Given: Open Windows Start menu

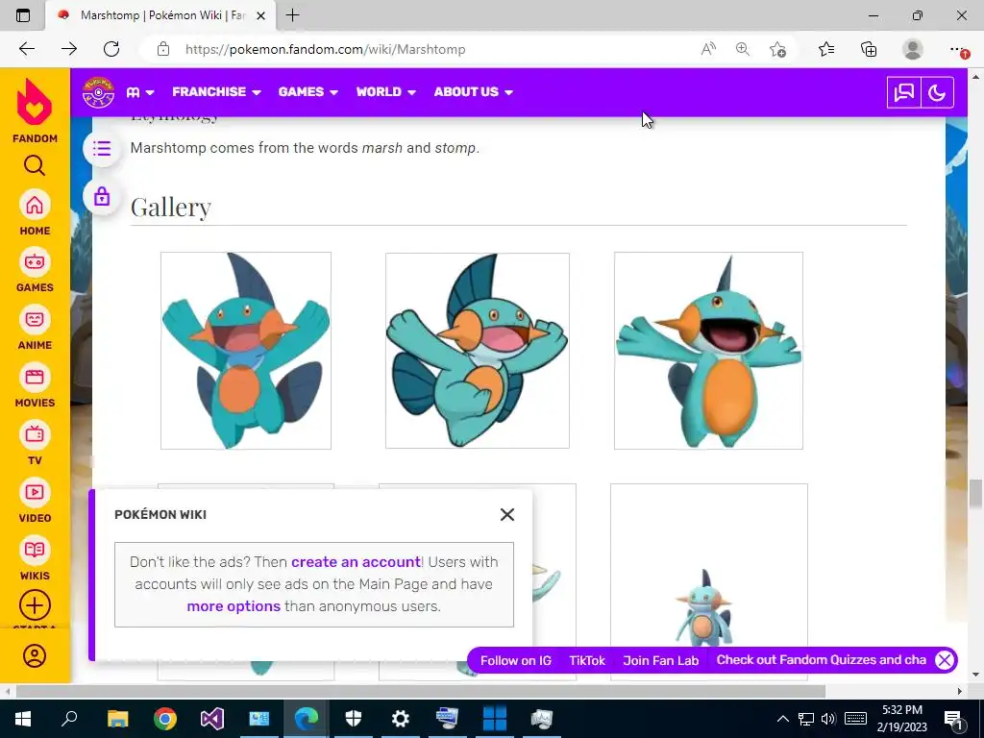Looking at the screenshot, I should (x=23, y=719).
